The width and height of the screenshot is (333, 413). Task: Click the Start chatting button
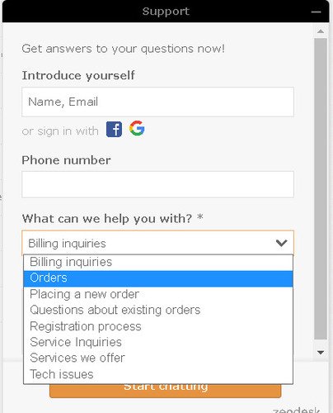pyautogui.click(x=166, y=391)
